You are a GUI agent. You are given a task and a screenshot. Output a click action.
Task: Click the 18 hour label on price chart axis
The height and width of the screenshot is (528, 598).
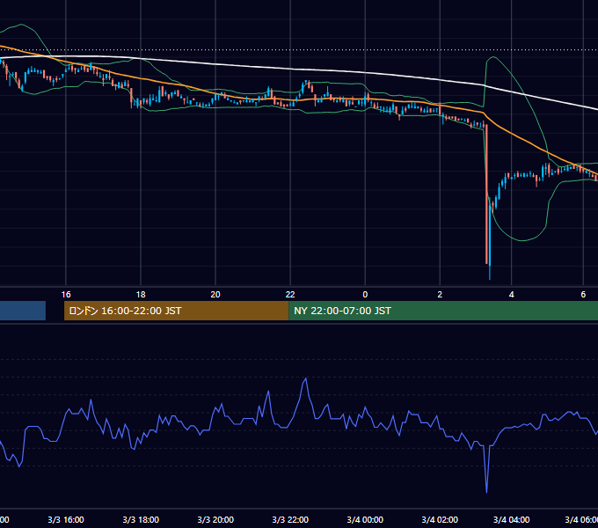(x=141, y=295)
